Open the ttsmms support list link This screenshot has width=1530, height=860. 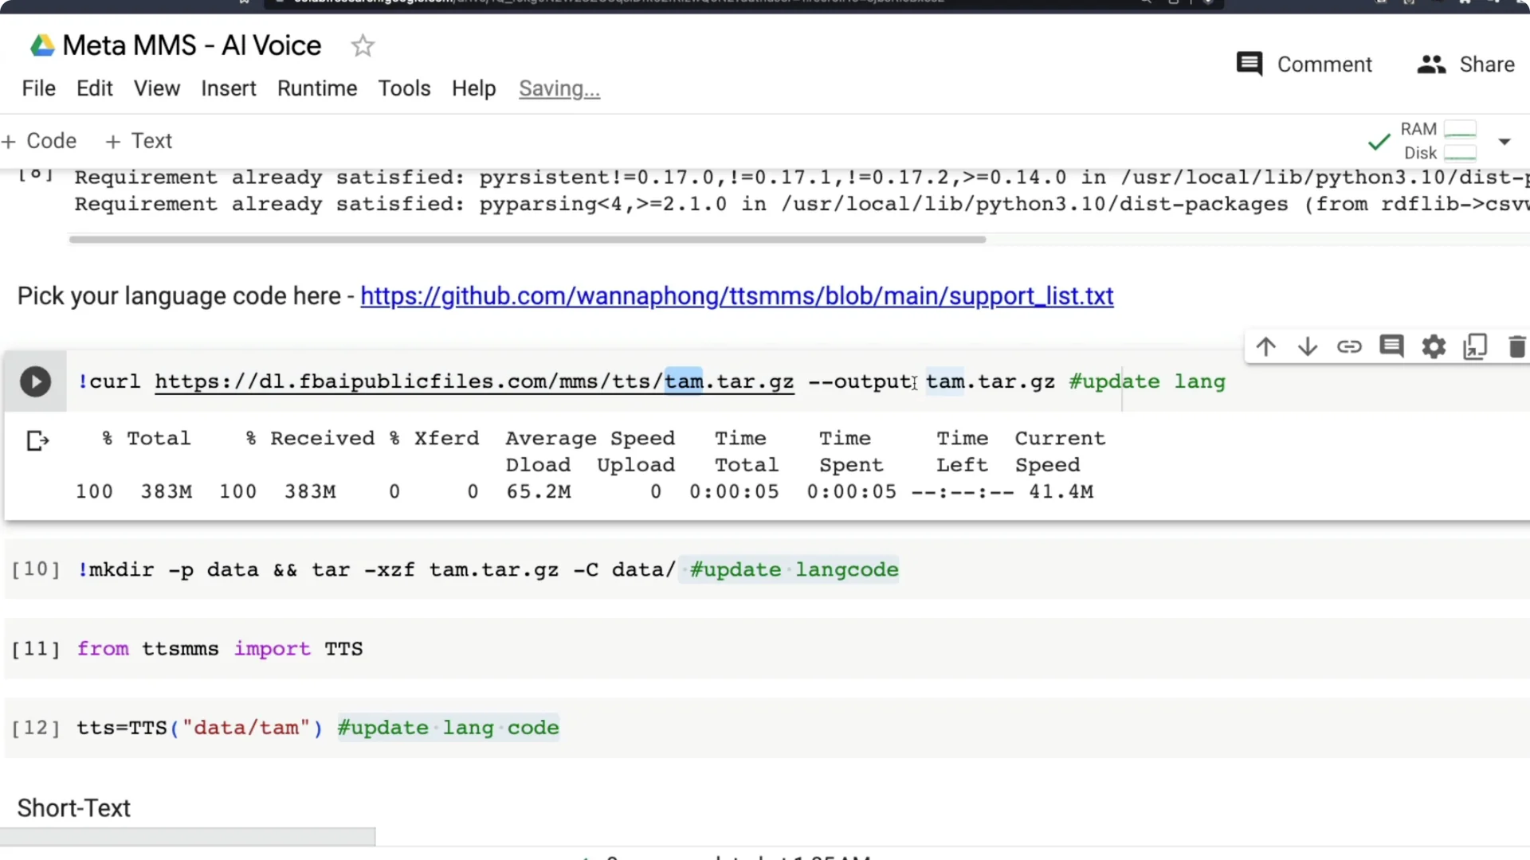pyautogui.click(x=736, y=295)
